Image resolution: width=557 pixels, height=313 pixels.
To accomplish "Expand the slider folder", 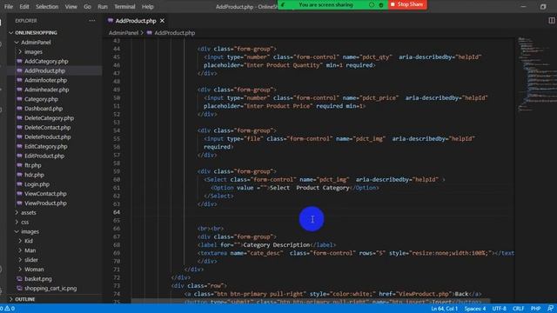I will point(31,260).
